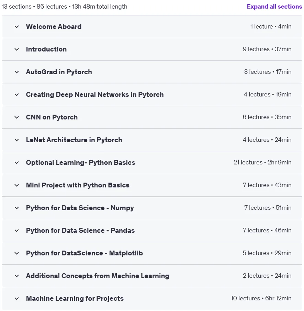Screen dimensions: 304x311
Task: Click the 21 lectures • 2hr 9min label
Action: [262, 162]
